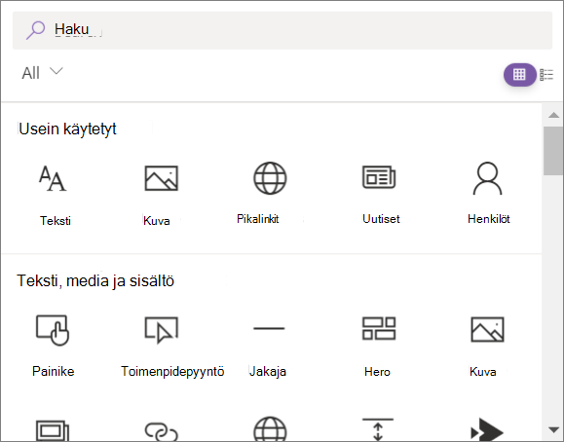
Task: Select the link chain web part icon
Action: coord(161,431)
